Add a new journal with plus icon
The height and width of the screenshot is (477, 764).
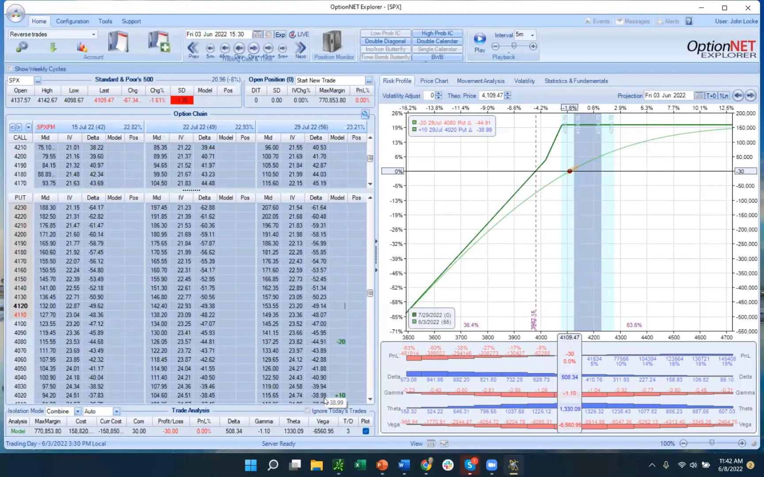pyautogui.click(x=159, y=42)
